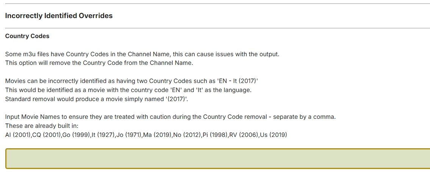Click 'It (1927)' in the built-in list

point(103,135)
